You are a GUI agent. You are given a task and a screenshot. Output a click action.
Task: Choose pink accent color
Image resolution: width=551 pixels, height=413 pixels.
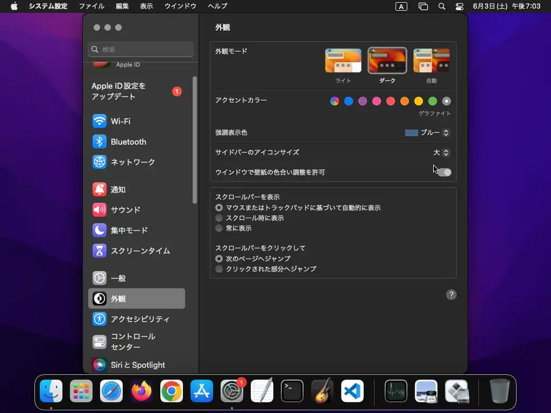click(377, 101)
